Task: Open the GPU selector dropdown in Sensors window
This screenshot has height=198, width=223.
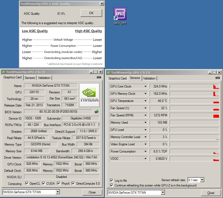Action: click(163, 192)
